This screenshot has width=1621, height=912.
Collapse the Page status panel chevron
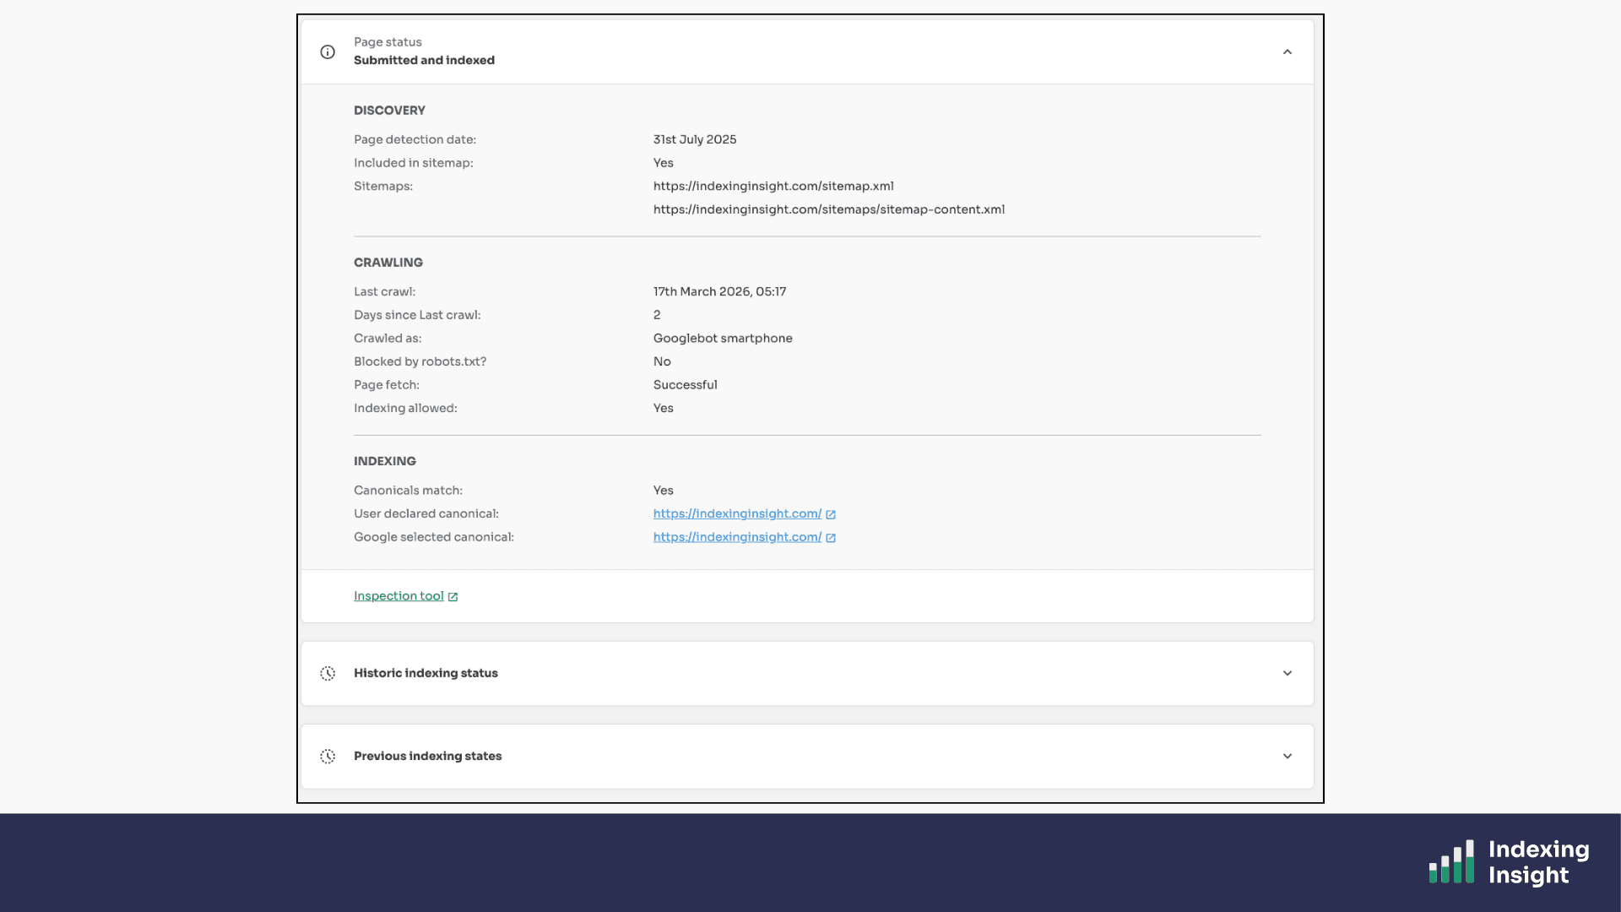coord(1287,52)
